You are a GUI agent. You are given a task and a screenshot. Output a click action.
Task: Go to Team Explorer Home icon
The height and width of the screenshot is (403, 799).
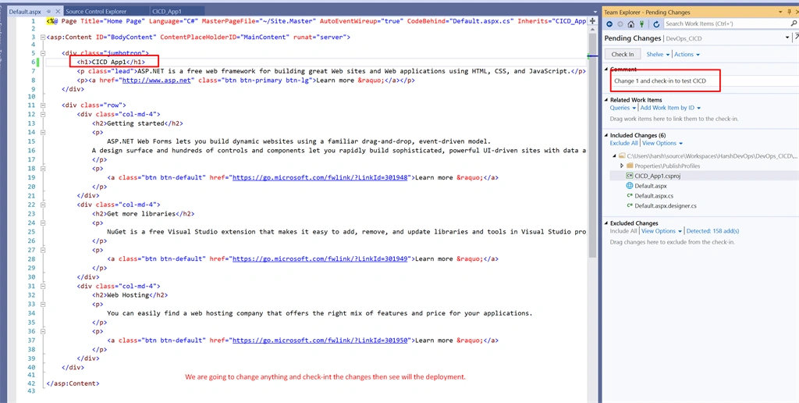(630, 24)
